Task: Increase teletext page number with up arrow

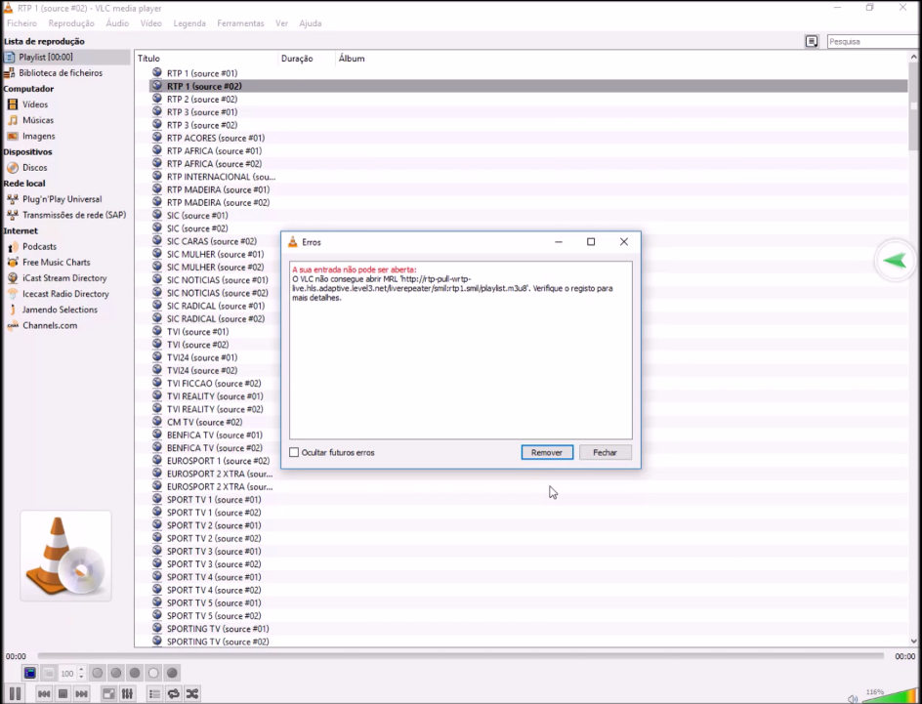Action: [81, 669]
